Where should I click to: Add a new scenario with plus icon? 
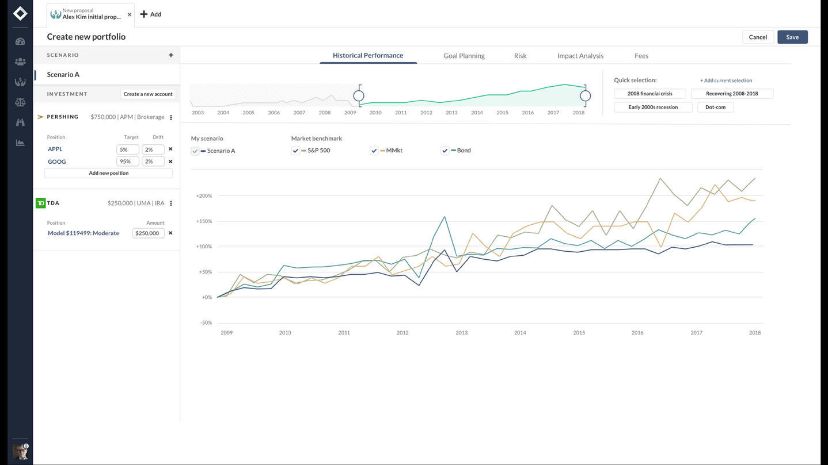tap(171, 55)
